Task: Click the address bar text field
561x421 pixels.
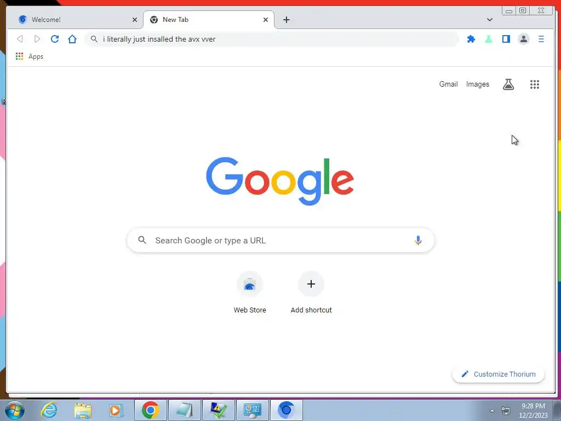Action: (272, 39)
